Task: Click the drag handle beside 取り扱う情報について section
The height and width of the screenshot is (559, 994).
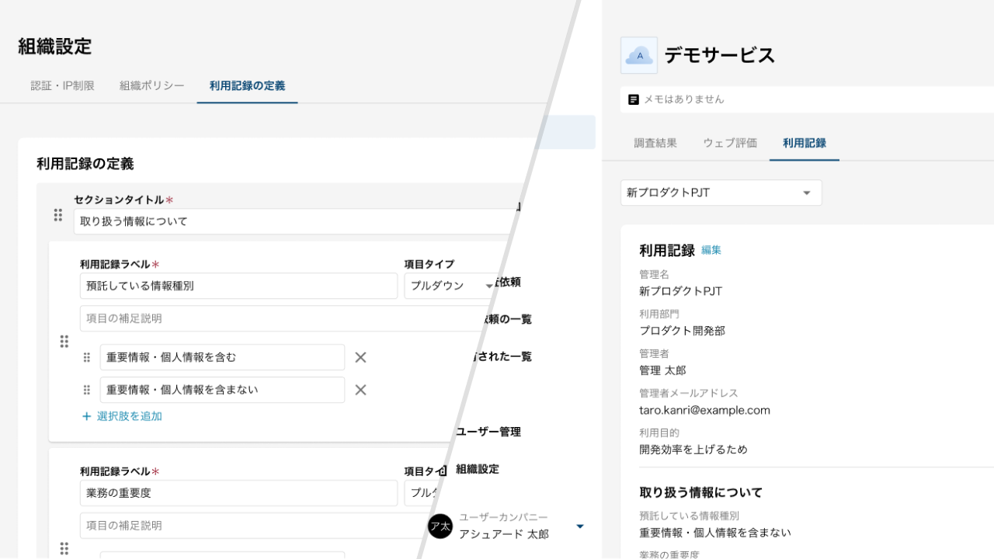Action: [x=57, y=215]
